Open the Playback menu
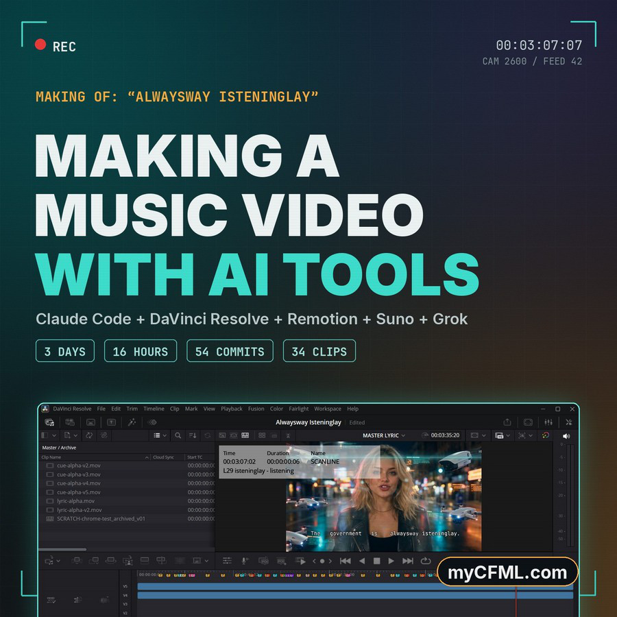 pos(232,409)
